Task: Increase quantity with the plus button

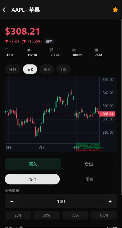Action: [x=110, y=201]
